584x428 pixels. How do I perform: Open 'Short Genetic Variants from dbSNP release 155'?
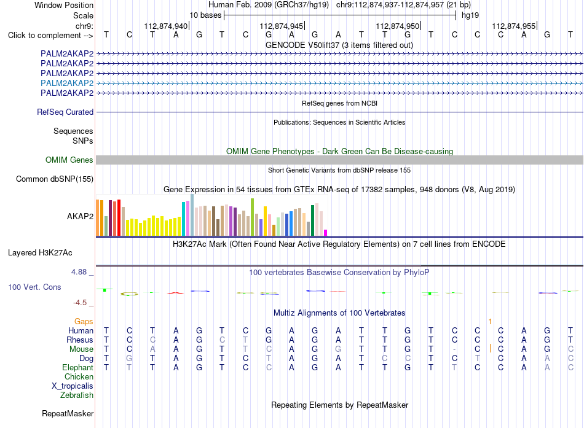tap(339, 170)
